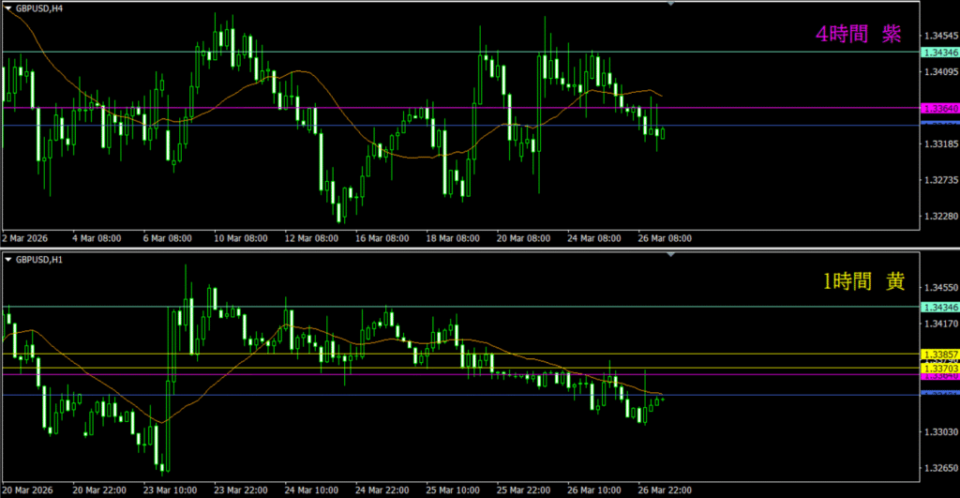Open the dropdown triangle beside GBPUSD,H1
The image size is (960, 498).
pyautogui.click(x=8, y=258)
